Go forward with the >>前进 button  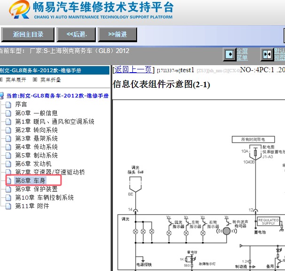pyautogui.click(x=117, y=35)
